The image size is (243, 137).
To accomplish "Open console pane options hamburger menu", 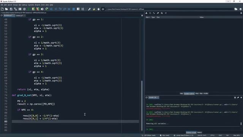I will [x=241, y=97].
